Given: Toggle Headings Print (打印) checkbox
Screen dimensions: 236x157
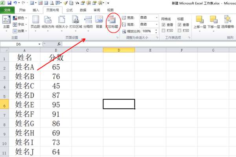Looking at the screenshot, I should click(179, 31).
